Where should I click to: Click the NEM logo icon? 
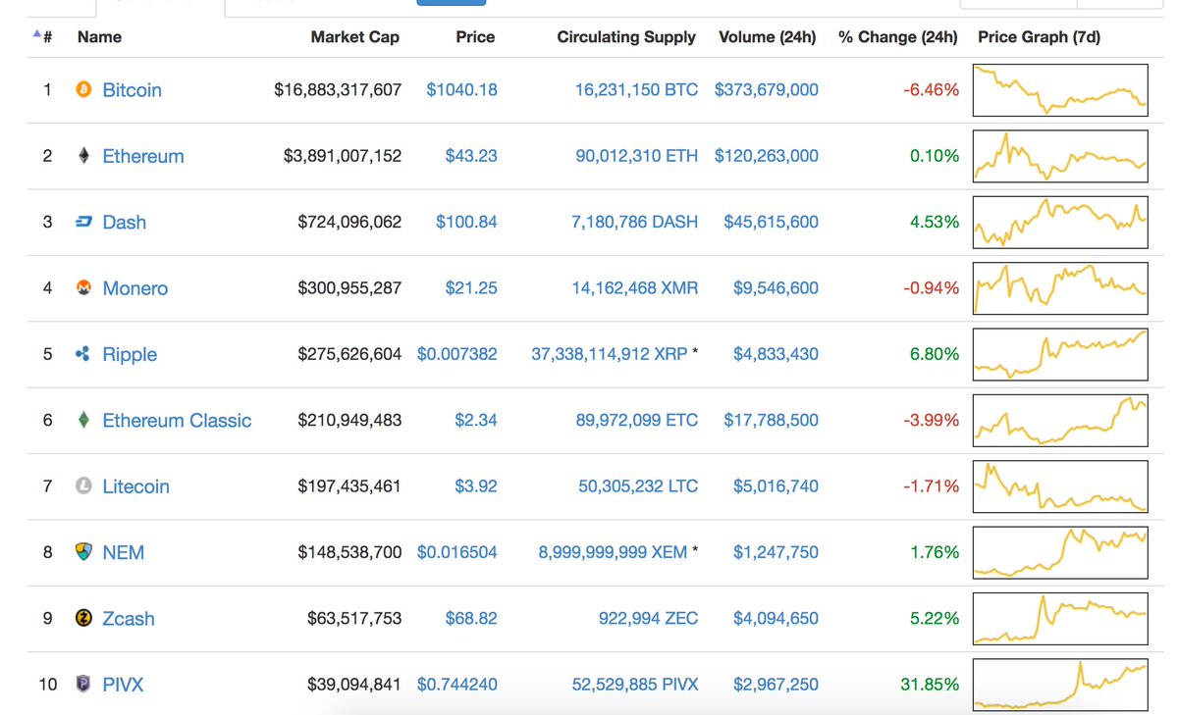point(83,552)
